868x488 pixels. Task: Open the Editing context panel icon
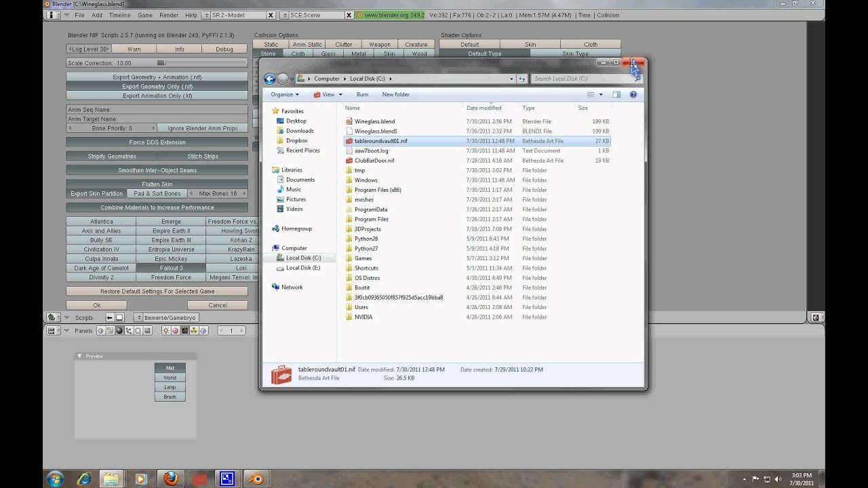tap(138, 331)
